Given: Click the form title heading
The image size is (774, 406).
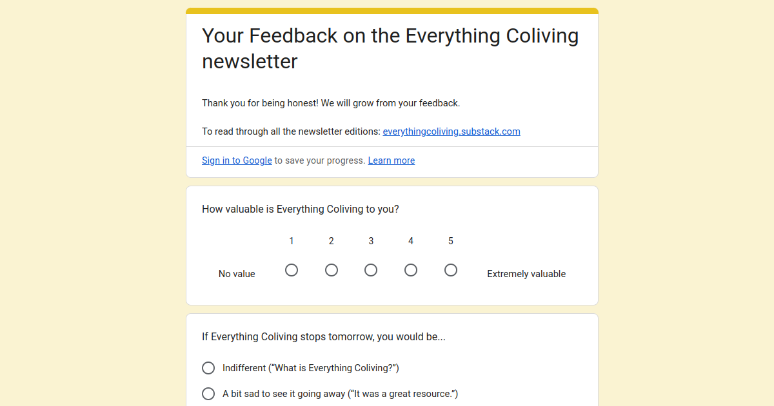Looking at the screenshot, I should (x=390, y=48).
